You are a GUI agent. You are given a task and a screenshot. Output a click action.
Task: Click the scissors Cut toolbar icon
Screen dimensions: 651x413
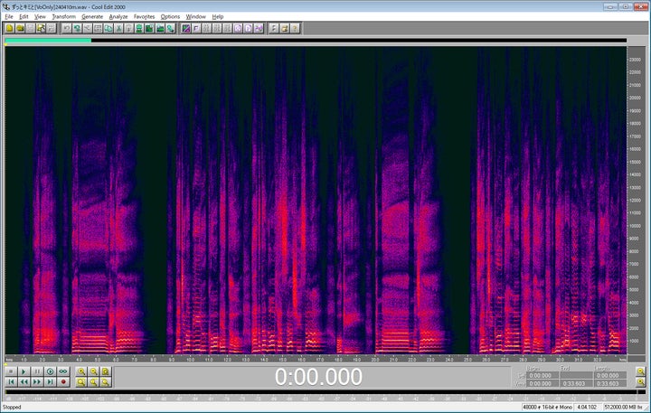pyautogui.click(x=118, y=28)
